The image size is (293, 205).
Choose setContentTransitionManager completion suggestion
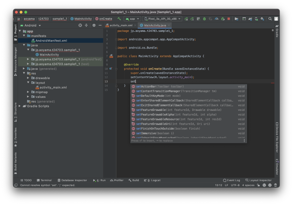coord(188,91)
